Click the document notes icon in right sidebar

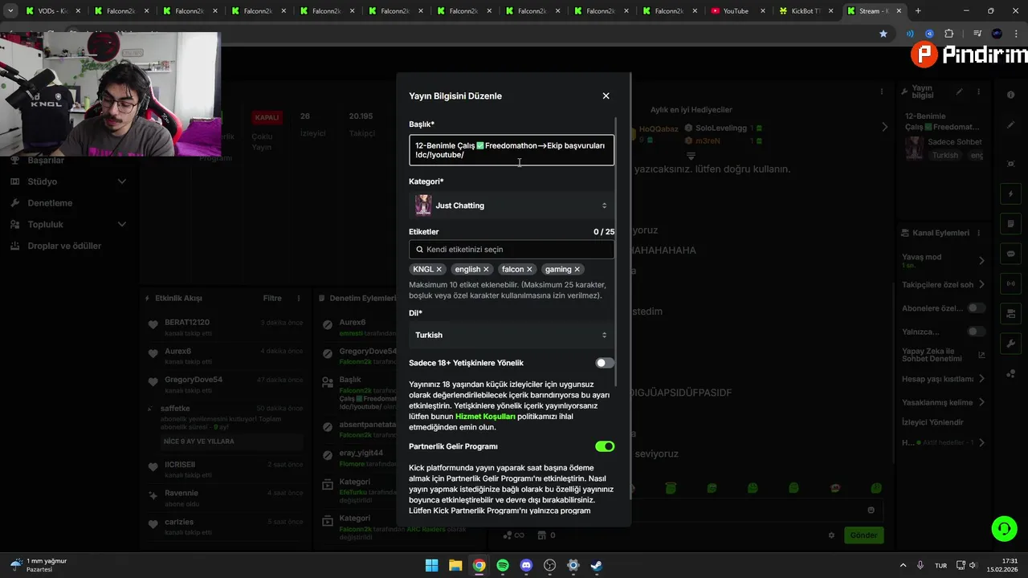pyautogui.click(x=1010, y=224)
